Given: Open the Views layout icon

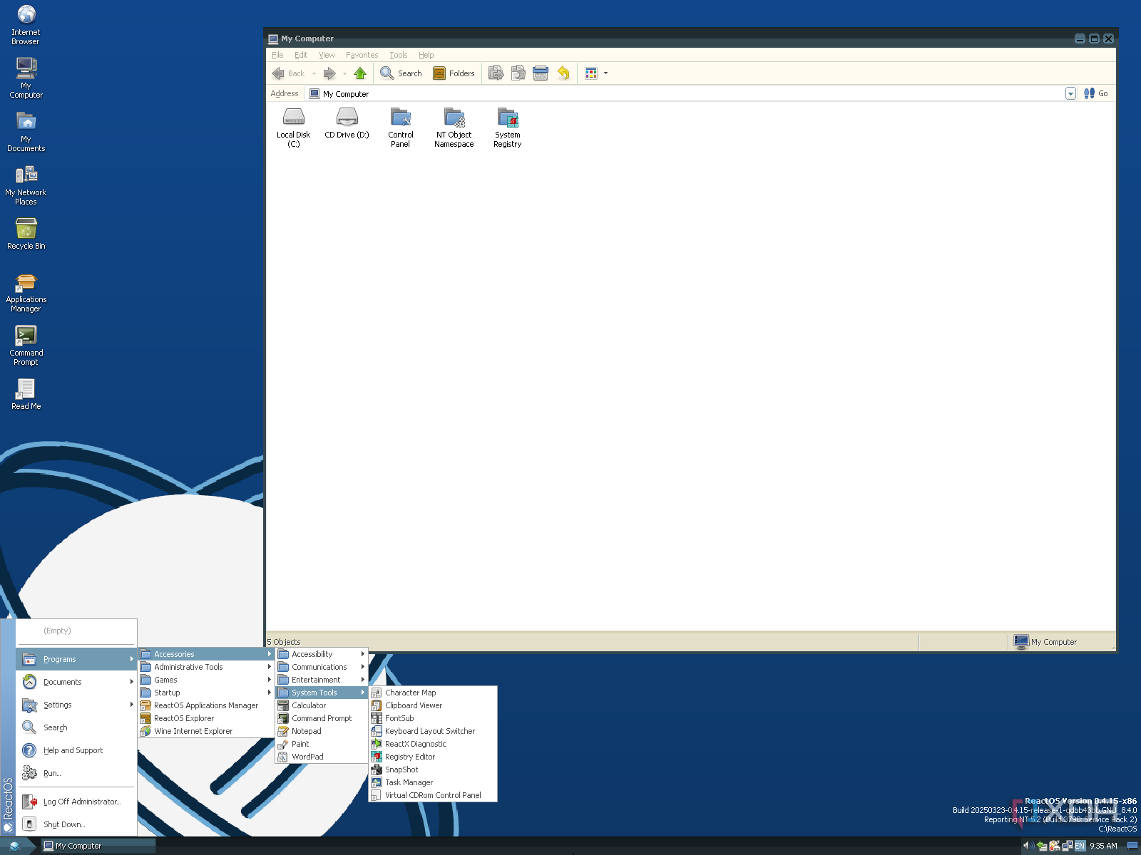Looking at the screenshot, I should pos(591,73).
